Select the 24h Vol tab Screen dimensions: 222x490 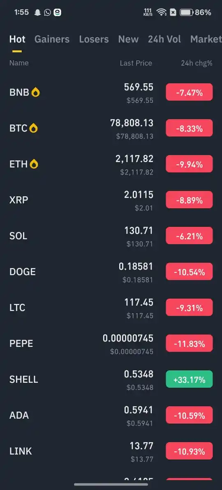click(x=164, y=39)
